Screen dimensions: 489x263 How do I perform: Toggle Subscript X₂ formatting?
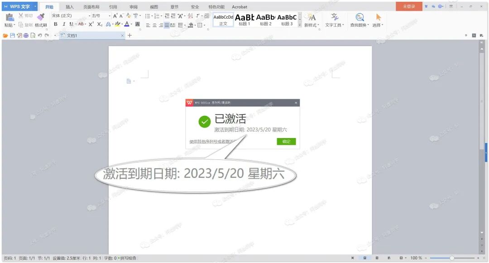point(100,24)
